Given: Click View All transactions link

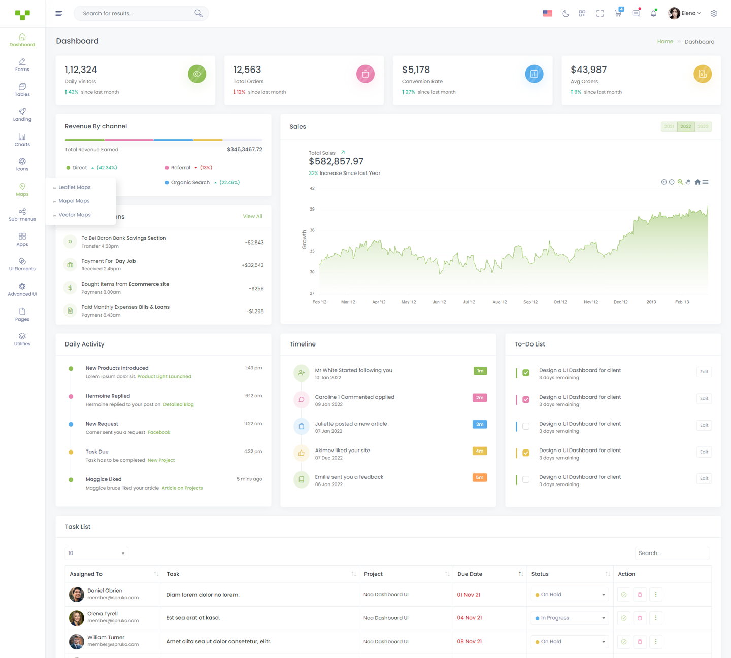Looking at the screenshot, I should pos(252,216).
